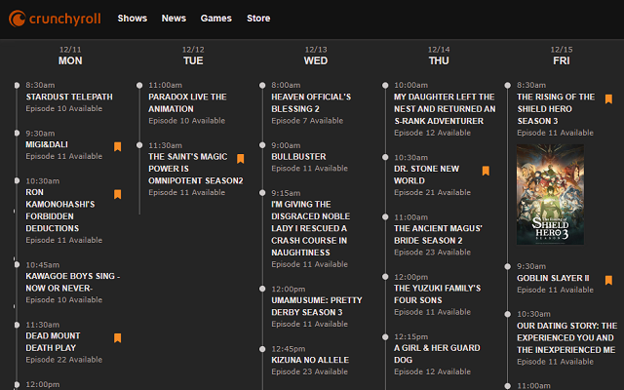Open MIGI&DALI show title
Viewport: 624px width, 390px height.
[47, 144]
